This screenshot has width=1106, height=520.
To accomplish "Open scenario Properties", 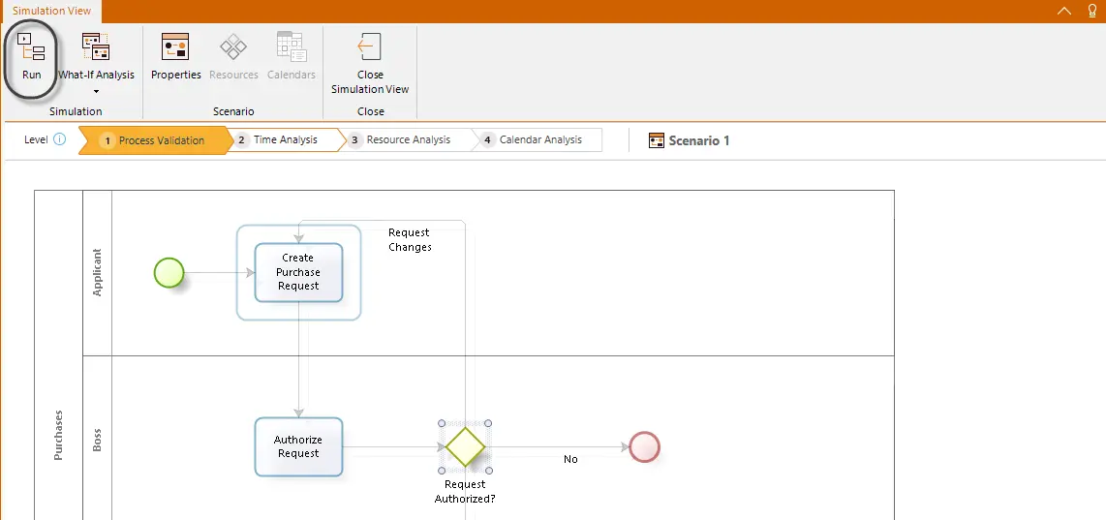I will 175,56.
